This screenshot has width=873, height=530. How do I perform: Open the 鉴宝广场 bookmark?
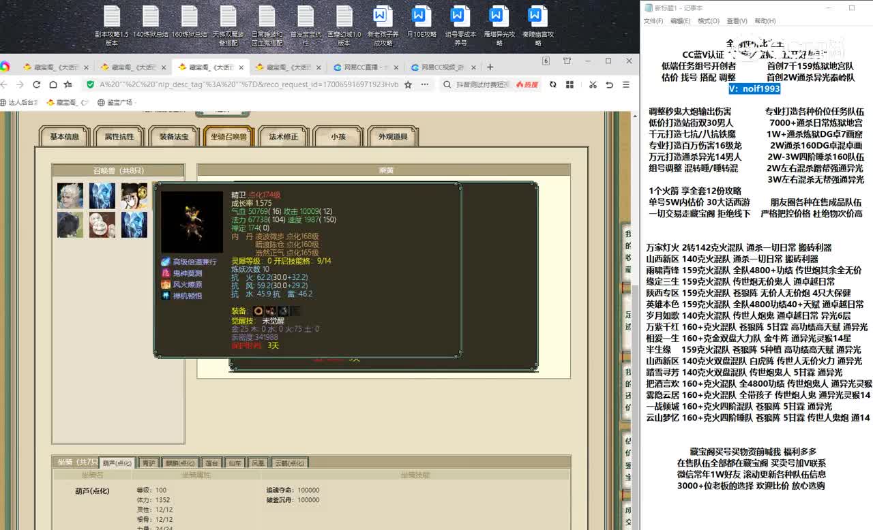point(115,102)
